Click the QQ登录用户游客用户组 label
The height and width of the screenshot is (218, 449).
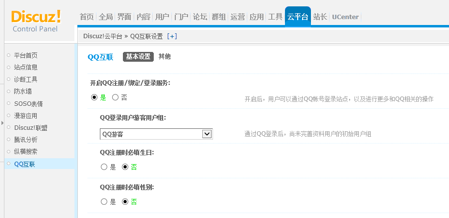click(x=133, y=118)
